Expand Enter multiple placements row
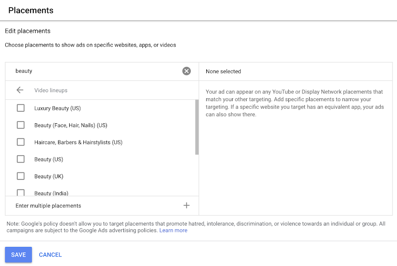 tap(48, 206)
